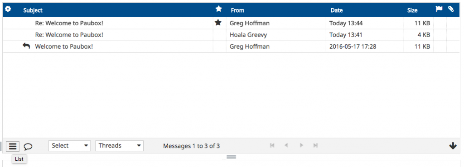Image resolution: width=464 pixels, height=167 pixels.
Task: Click the down arrow icon in footer
Action: (x=453, y=146)
